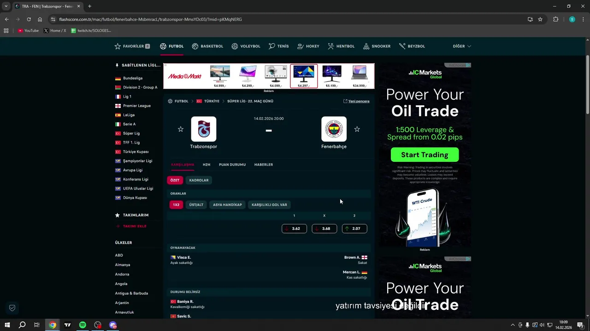Select the Karşılaşma tab

pyautogui.click(x=183, y=165)
